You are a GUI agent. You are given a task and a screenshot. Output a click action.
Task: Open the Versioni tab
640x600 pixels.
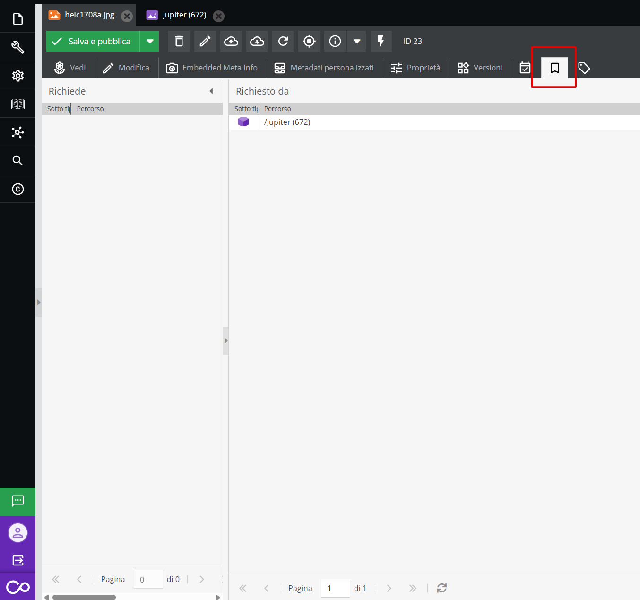pyautogui.click(x=480, y=68)
